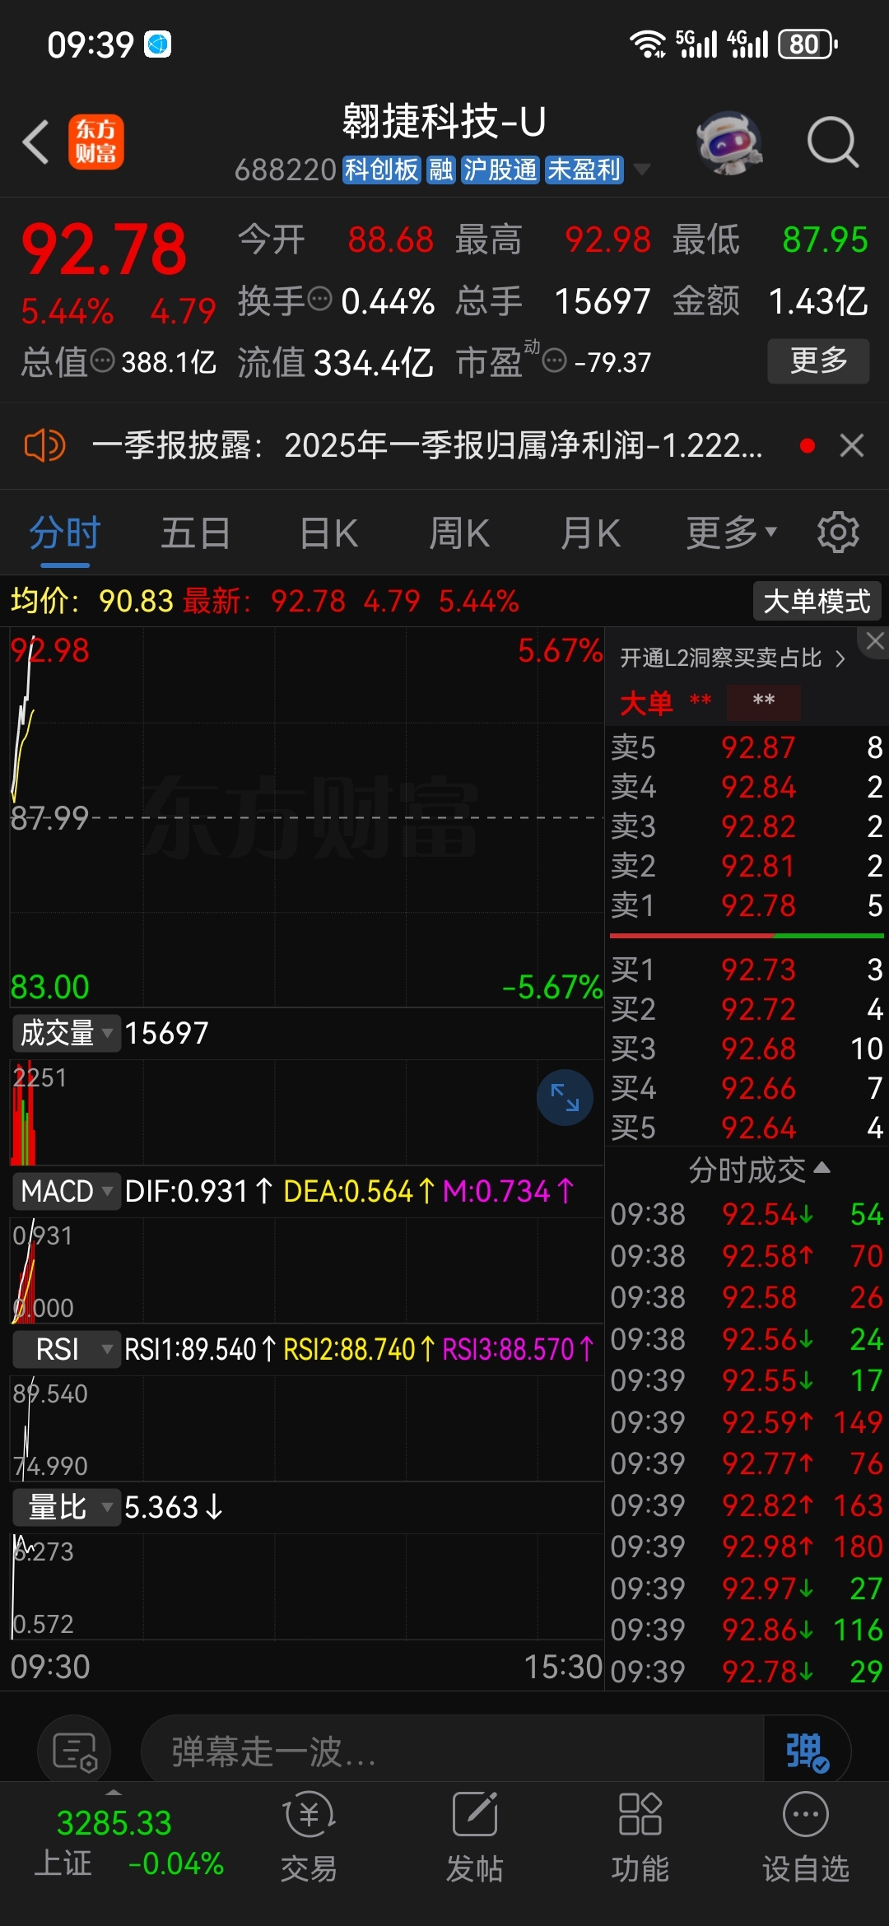
Task: Tap the 设自选 watchlist icon
Action: (806, 1837)
